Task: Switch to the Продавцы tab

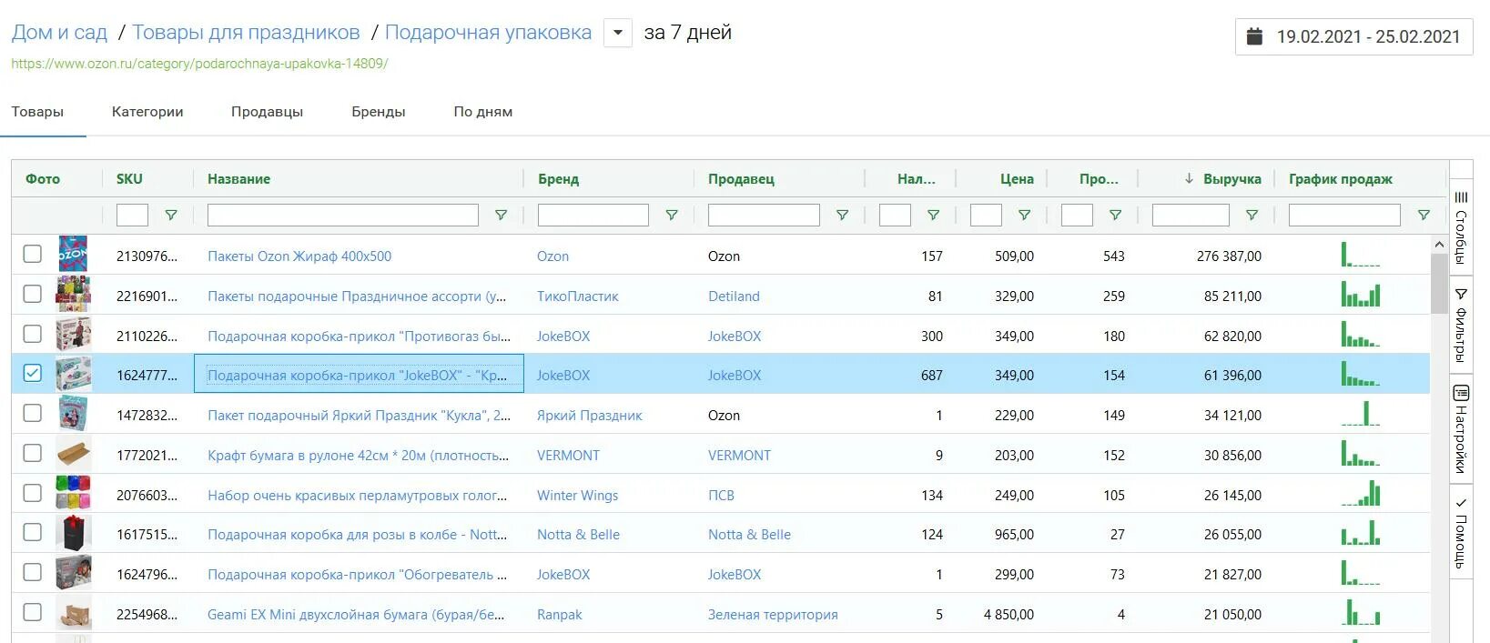Action: 267,112
